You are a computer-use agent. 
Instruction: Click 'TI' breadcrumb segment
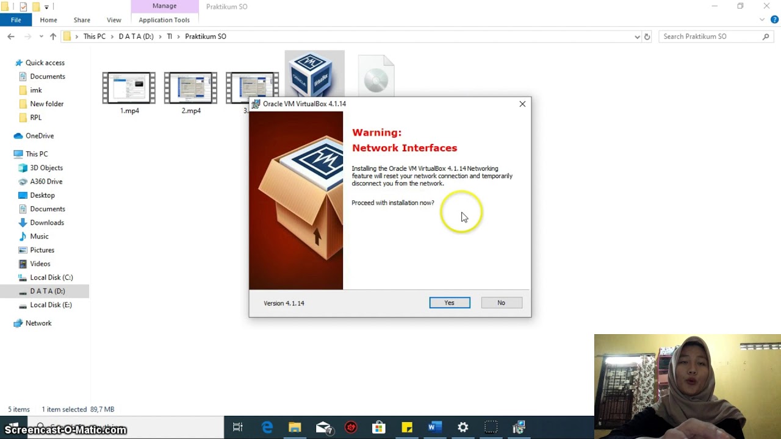point(170,37)
